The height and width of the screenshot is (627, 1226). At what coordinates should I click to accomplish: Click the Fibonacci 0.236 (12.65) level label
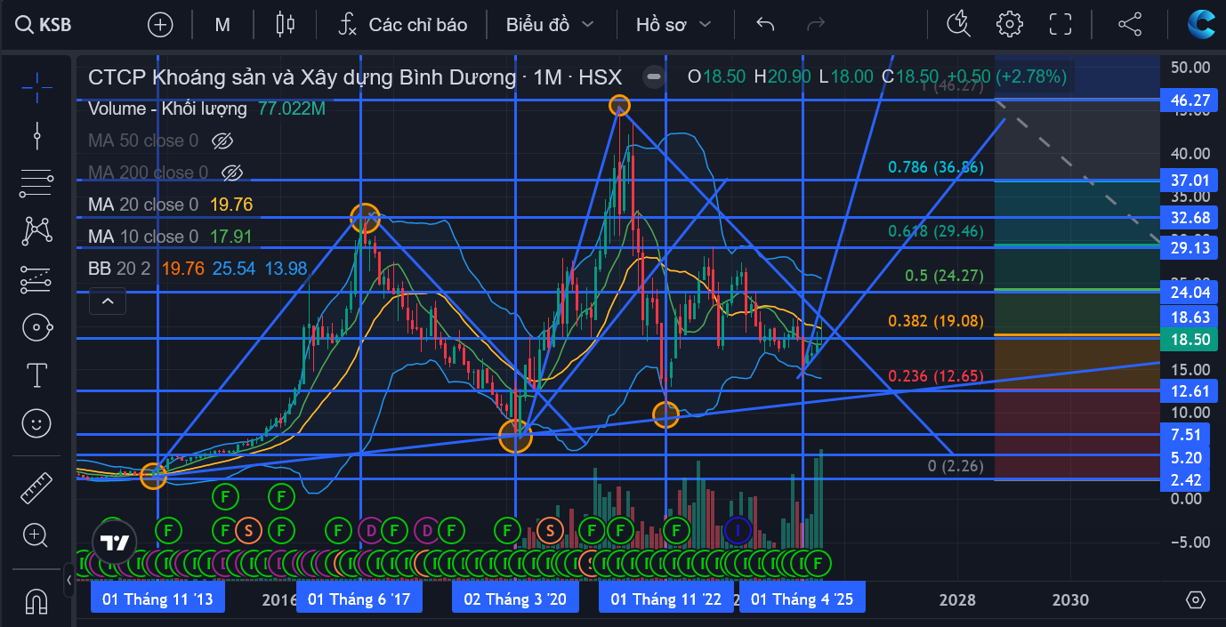[x=936, y=376]
